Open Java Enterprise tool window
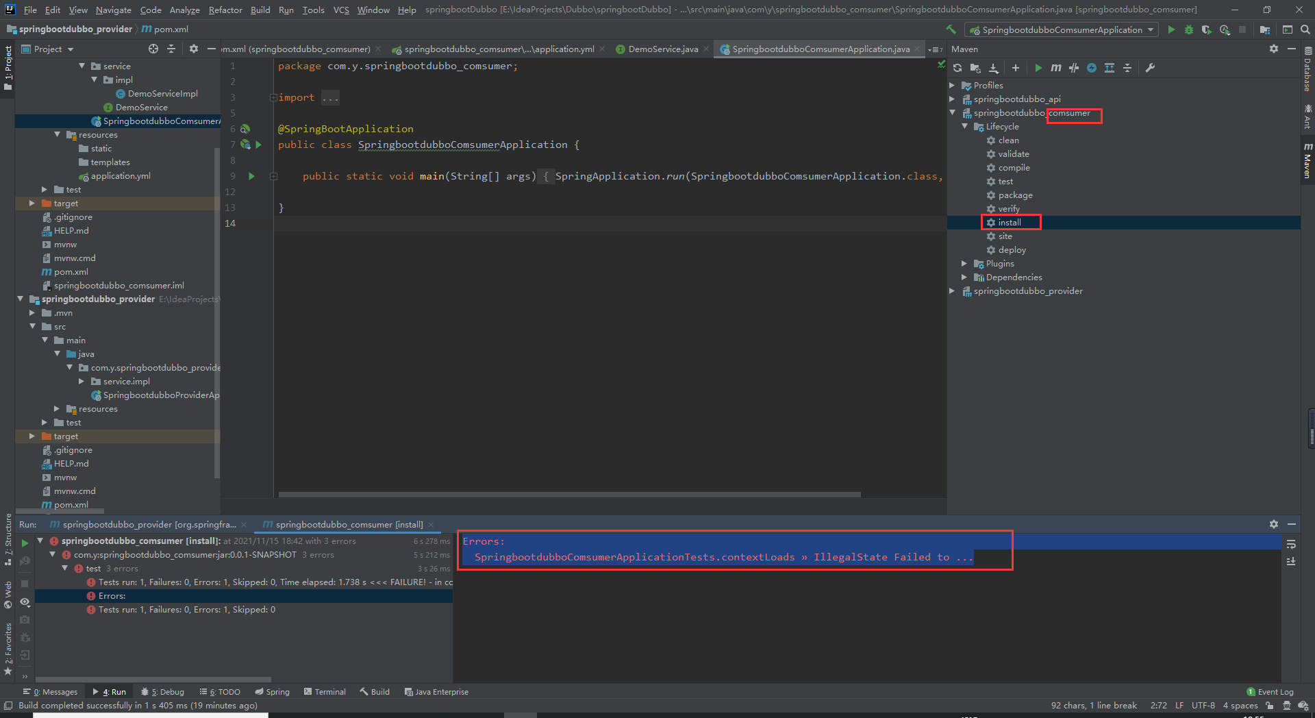The height and width of the screenshot is (718, 1315). click(x=436, y=692)
